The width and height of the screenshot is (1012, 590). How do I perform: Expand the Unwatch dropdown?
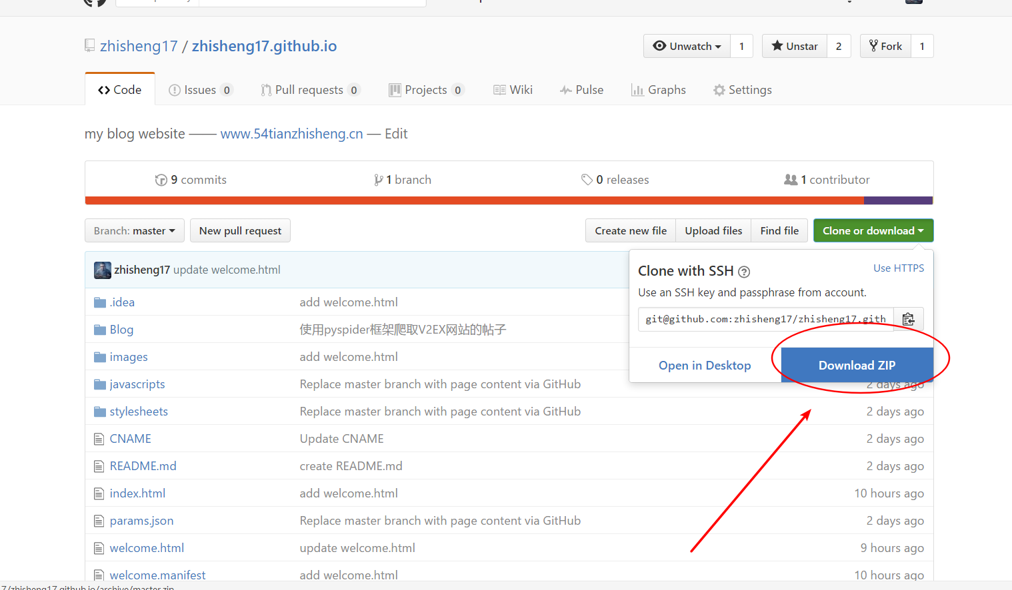click(x=687, y=46)
